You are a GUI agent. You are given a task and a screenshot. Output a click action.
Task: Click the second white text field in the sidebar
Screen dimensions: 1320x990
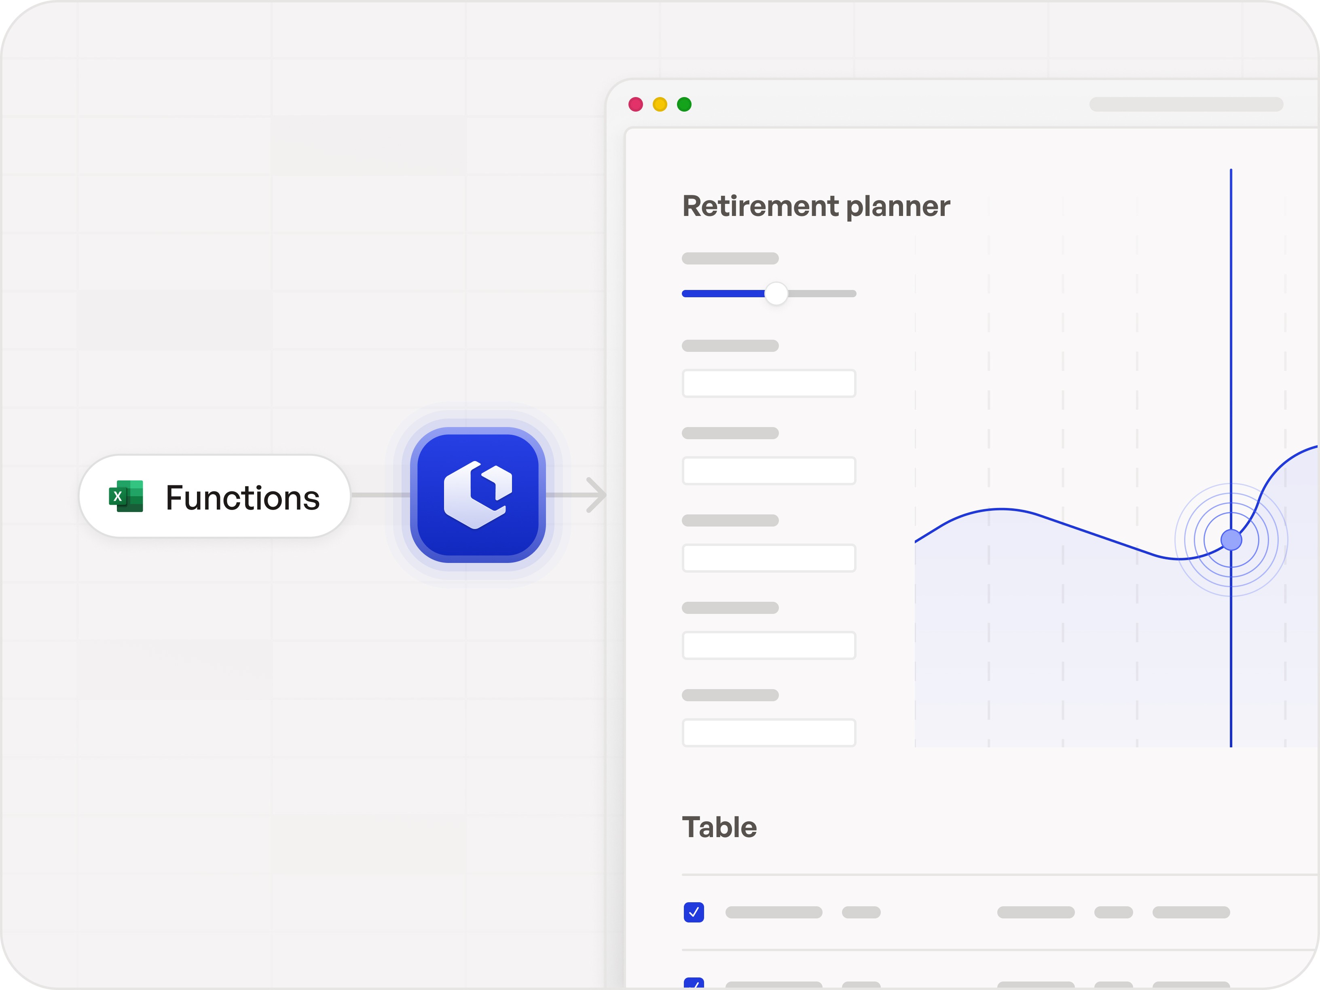tap(769, 472)
